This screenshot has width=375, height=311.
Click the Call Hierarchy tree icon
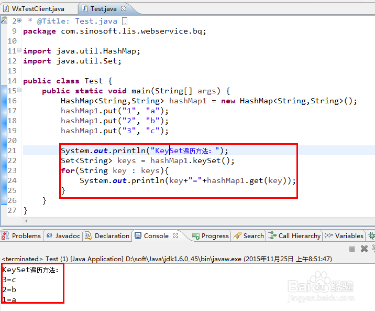coord(272,235)
